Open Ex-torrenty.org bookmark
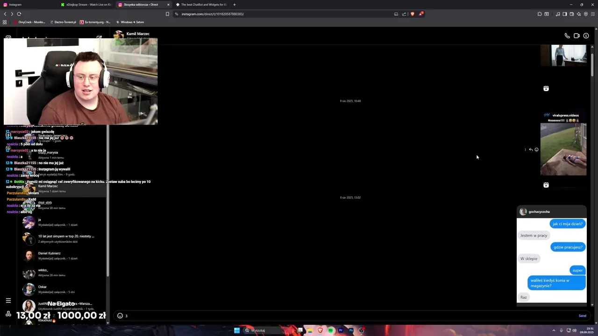Viewport: 598px width, 336px height. tap(95, 22)
